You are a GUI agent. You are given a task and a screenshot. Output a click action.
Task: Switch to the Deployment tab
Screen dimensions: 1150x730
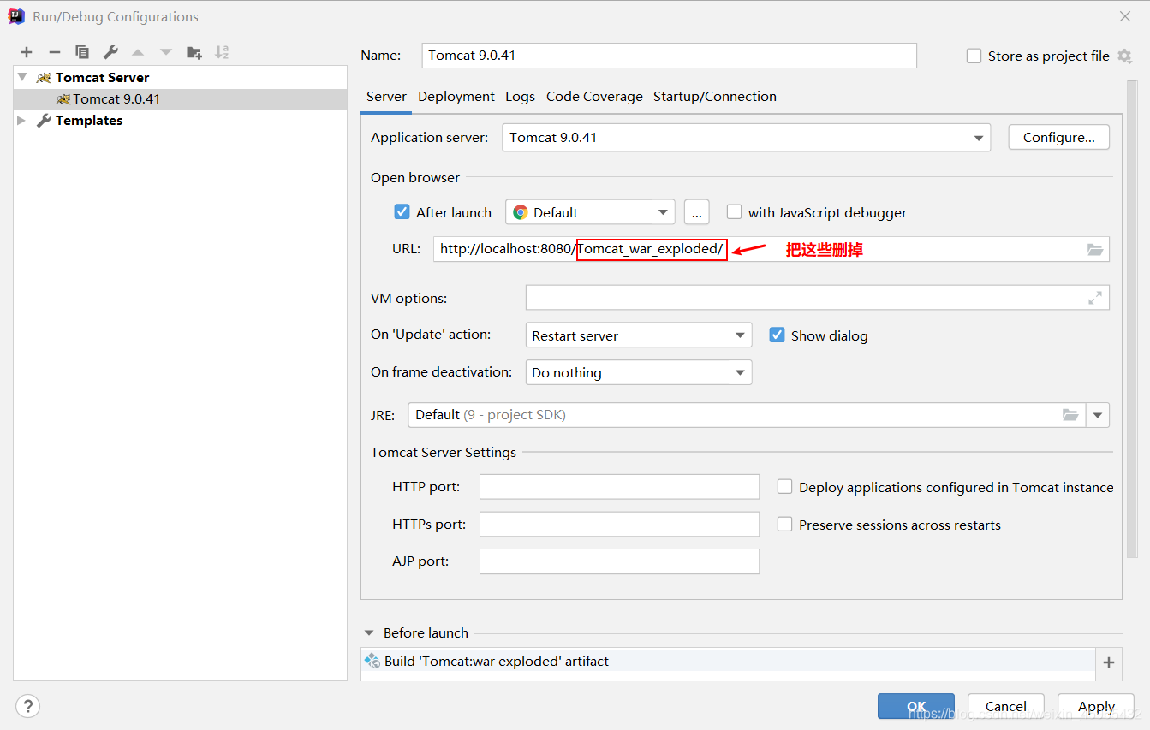coord(456,97)
